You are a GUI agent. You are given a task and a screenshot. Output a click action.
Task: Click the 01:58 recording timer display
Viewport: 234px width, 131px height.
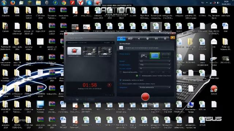click(x=90, y=85)
